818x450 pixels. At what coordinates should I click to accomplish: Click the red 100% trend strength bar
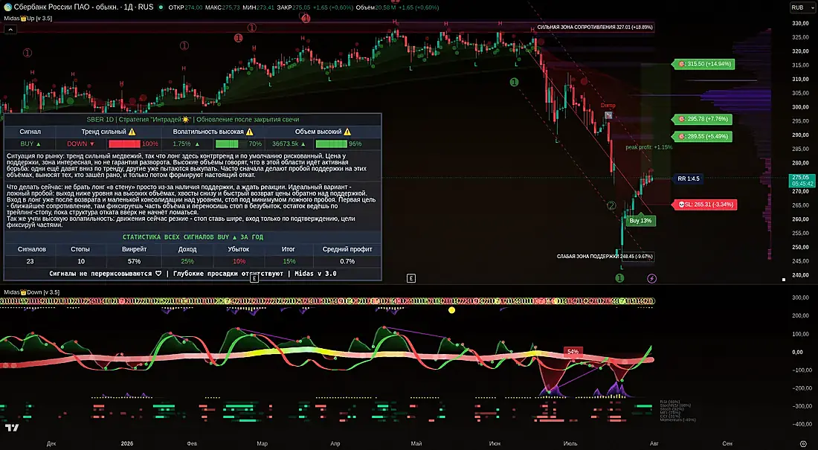pyautogui.click(x=124, y=144)
